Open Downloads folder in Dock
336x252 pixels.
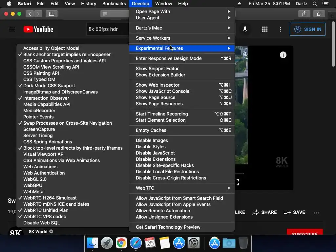[x=229, y=243]
